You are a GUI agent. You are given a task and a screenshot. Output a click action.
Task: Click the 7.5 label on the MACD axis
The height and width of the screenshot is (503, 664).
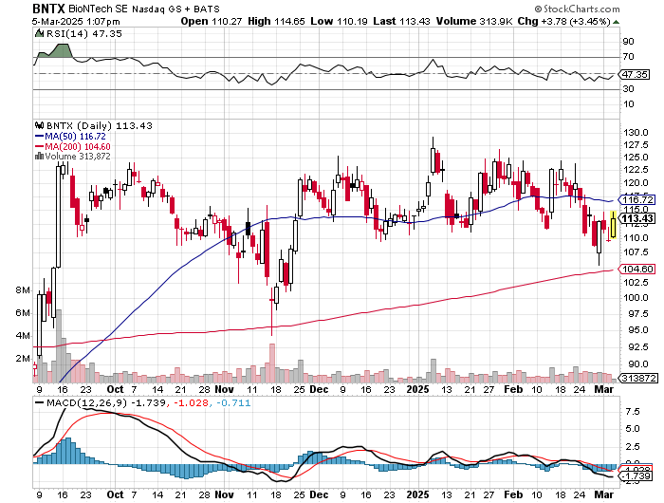click(633, 412)
